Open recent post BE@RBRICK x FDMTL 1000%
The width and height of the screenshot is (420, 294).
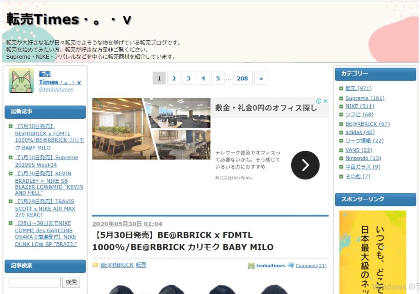(x=50, y=137)
